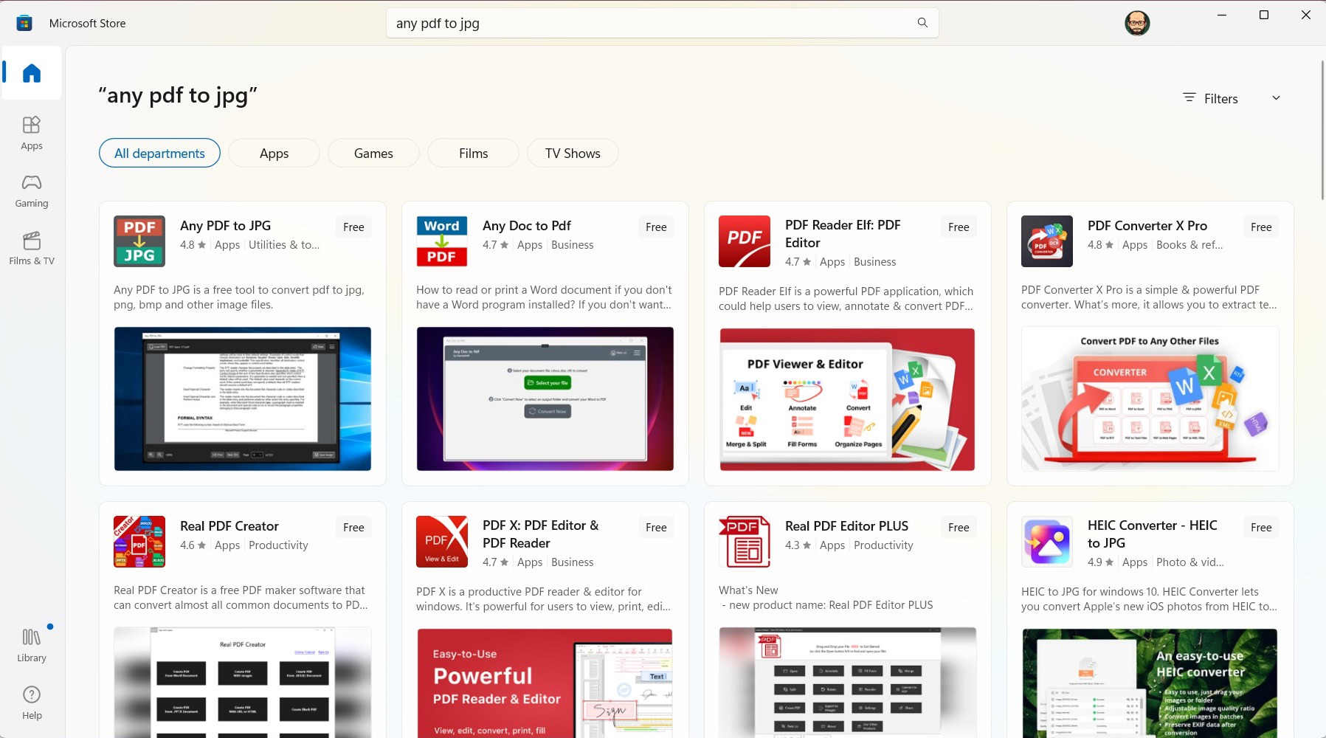Select the All departments filter
Viewport: 1326px width, 738px height.
(x=159, y=153)
